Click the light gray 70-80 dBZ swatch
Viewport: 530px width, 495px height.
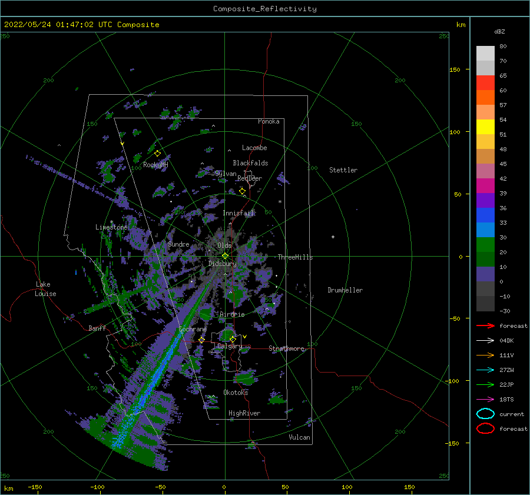click(x=485, y=54)
